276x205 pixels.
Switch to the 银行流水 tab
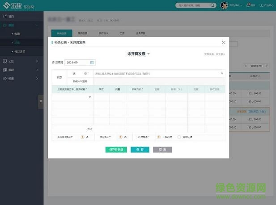point(103,33)
